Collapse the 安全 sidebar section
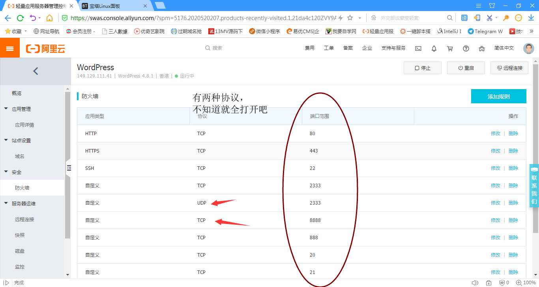 click(6, 172)
